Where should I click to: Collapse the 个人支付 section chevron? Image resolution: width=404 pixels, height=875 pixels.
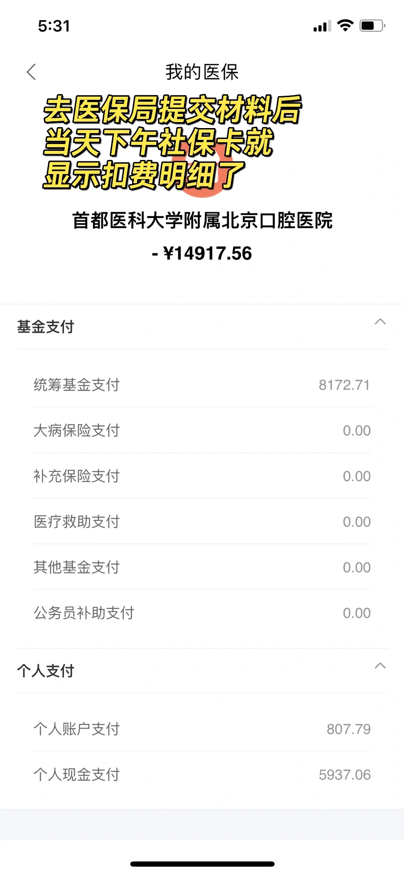(x=380, y=666)
